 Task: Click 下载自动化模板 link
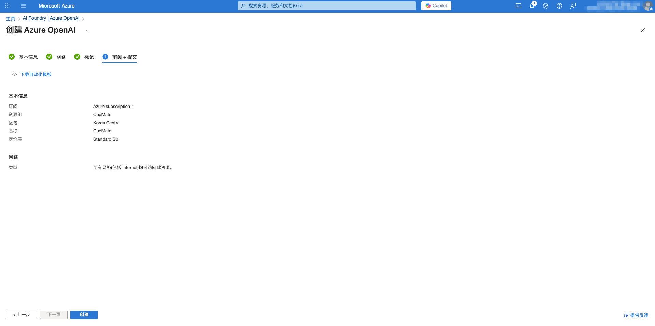click(36, 75)
